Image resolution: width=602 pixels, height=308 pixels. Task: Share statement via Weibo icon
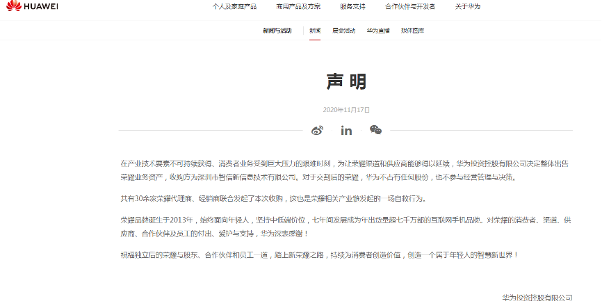click(317, 131)
